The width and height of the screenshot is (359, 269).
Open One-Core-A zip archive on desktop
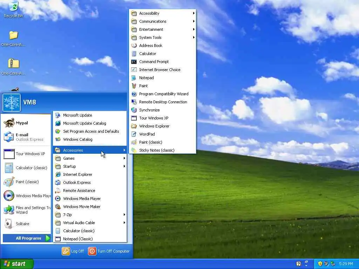13,67
